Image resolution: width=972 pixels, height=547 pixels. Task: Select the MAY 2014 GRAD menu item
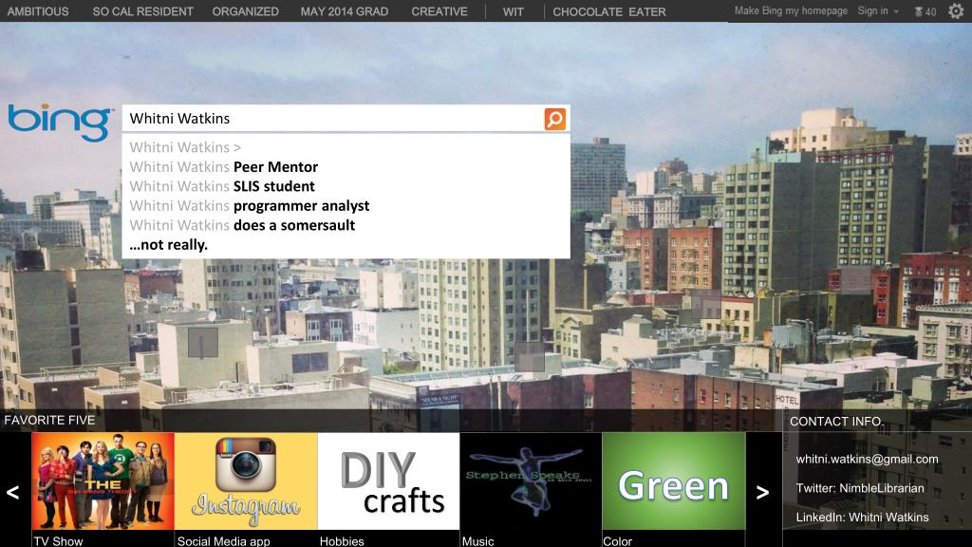tap(344, 11)
